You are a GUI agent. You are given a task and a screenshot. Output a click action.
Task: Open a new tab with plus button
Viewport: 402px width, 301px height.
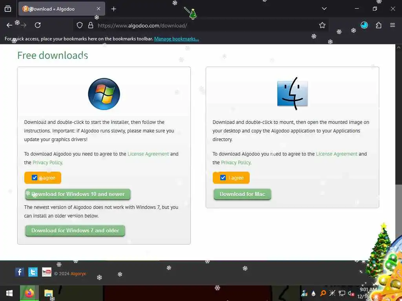113,9
